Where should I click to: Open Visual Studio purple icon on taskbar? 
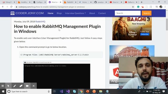coord(68,91)
